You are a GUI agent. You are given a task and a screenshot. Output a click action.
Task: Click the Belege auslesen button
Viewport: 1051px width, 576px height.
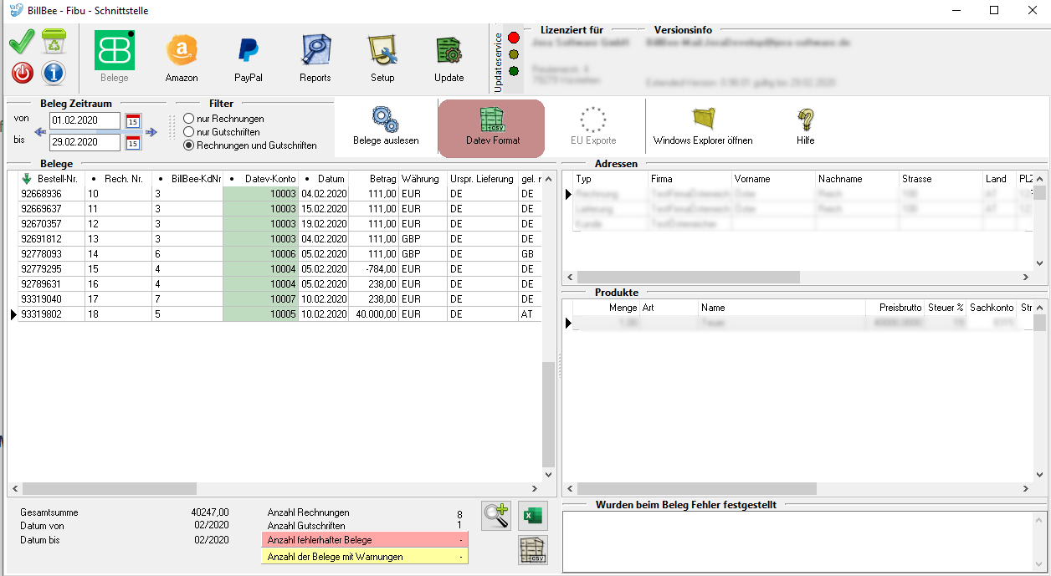tap(386, 127)
